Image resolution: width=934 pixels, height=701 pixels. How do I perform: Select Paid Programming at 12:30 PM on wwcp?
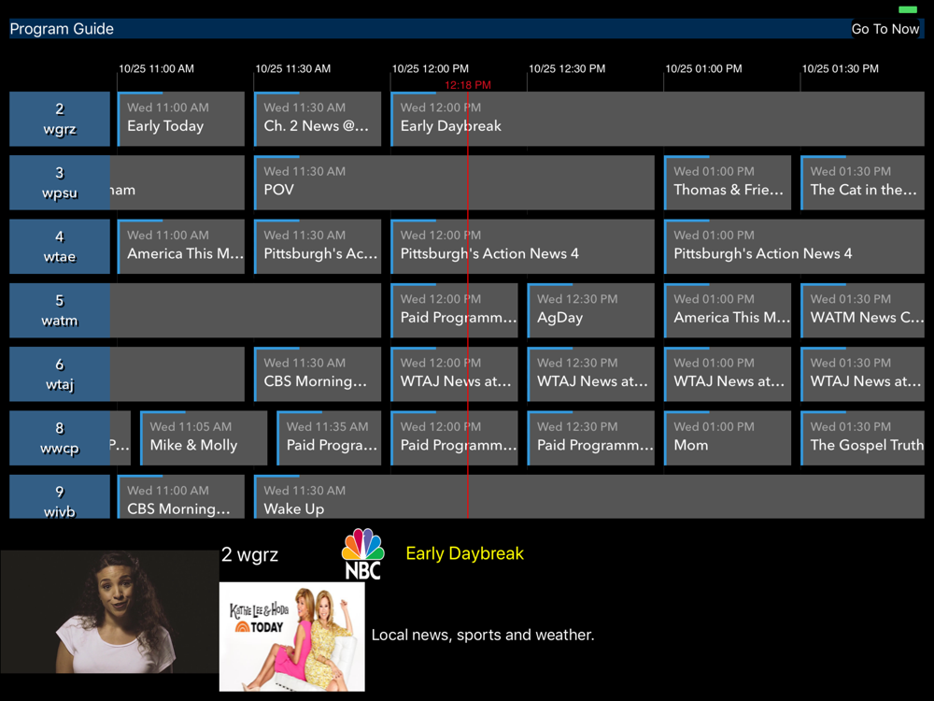click(x=591, y=437)
